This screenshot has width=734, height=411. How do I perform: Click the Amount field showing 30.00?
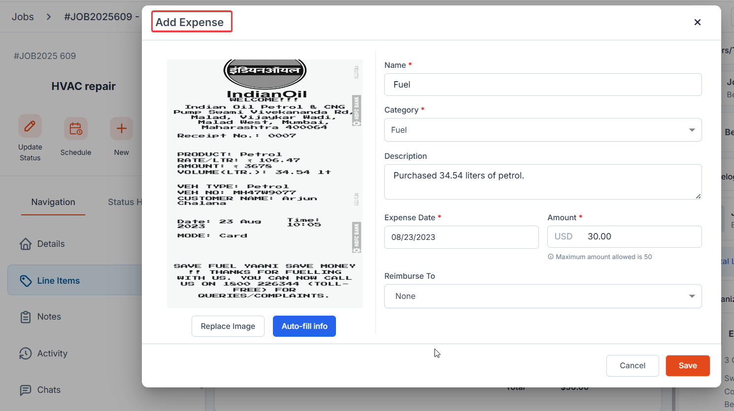coord(625,236)
